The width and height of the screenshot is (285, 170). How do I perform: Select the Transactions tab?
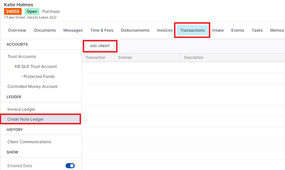(x=192, y=30)
